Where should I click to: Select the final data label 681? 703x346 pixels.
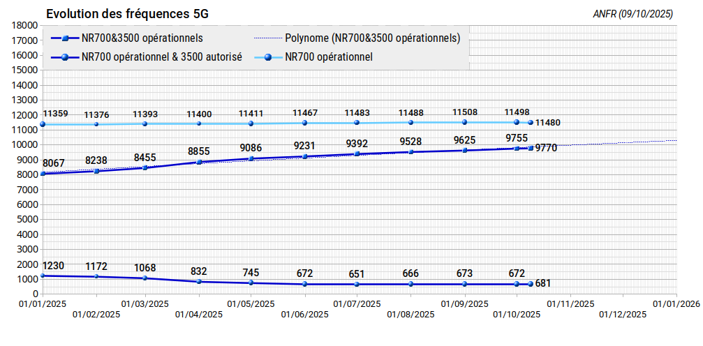(543, 283)
